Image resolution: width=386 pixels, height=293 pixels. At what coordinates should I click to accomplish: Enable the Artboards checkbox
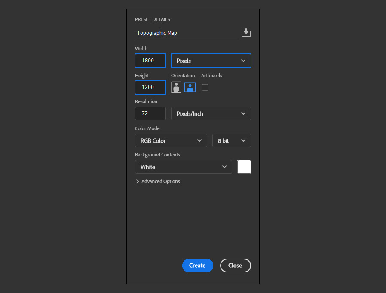point(205,87)
